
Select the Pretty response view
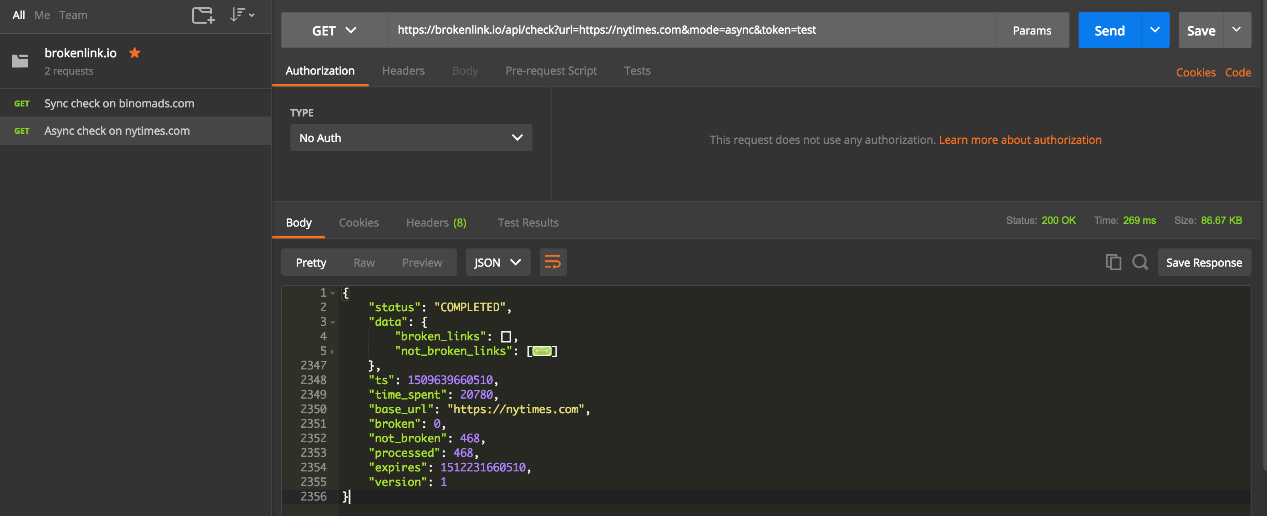pyautogui.click(x=310, y=263)
